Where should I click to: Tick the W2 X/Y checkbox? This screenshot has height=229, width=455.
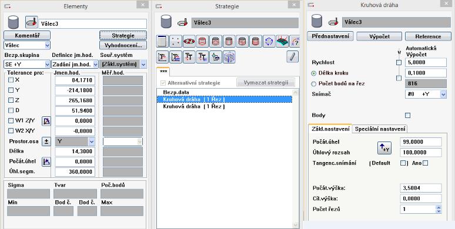tap(11, 131)
